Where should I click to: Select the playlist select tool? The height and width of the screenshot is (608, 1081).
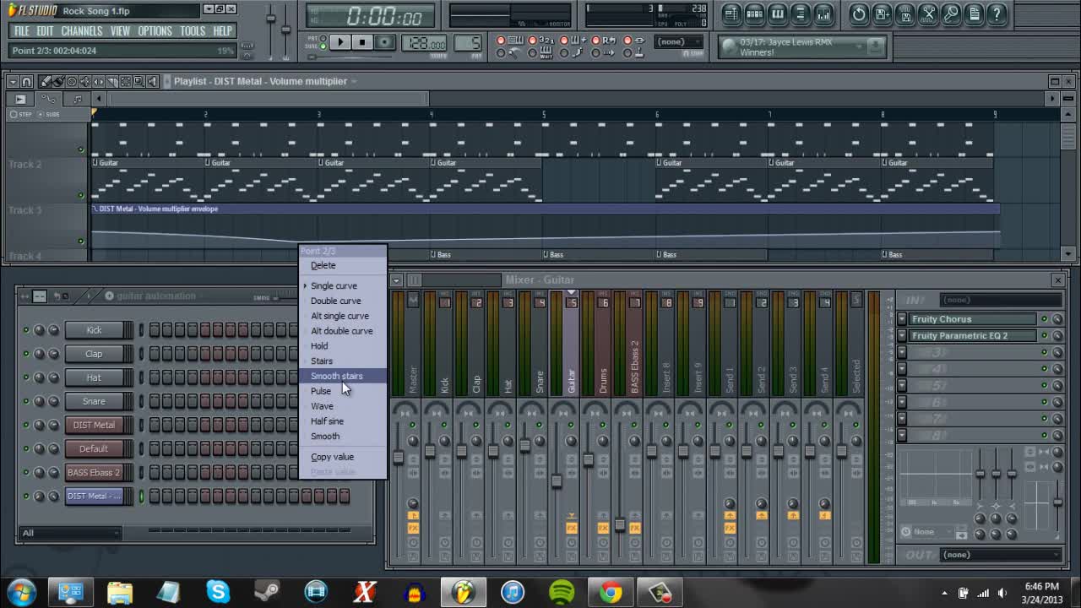click(126, 82)
